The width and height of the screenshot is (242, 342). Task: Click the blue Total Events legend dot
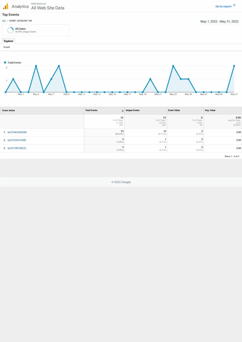[x=5, y=62]
